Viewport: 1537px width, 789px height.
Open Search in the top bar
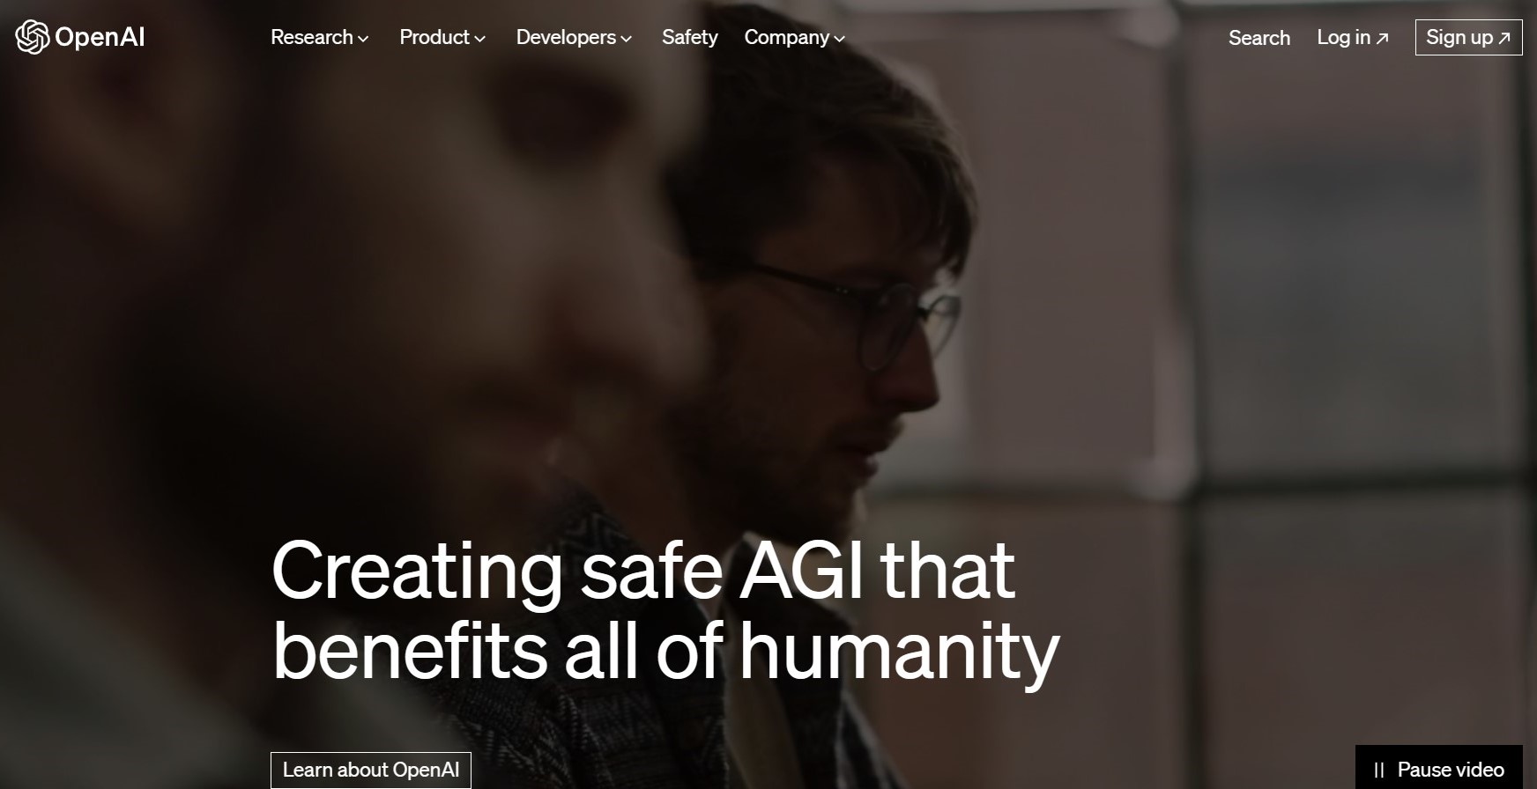coord(1259,38)
